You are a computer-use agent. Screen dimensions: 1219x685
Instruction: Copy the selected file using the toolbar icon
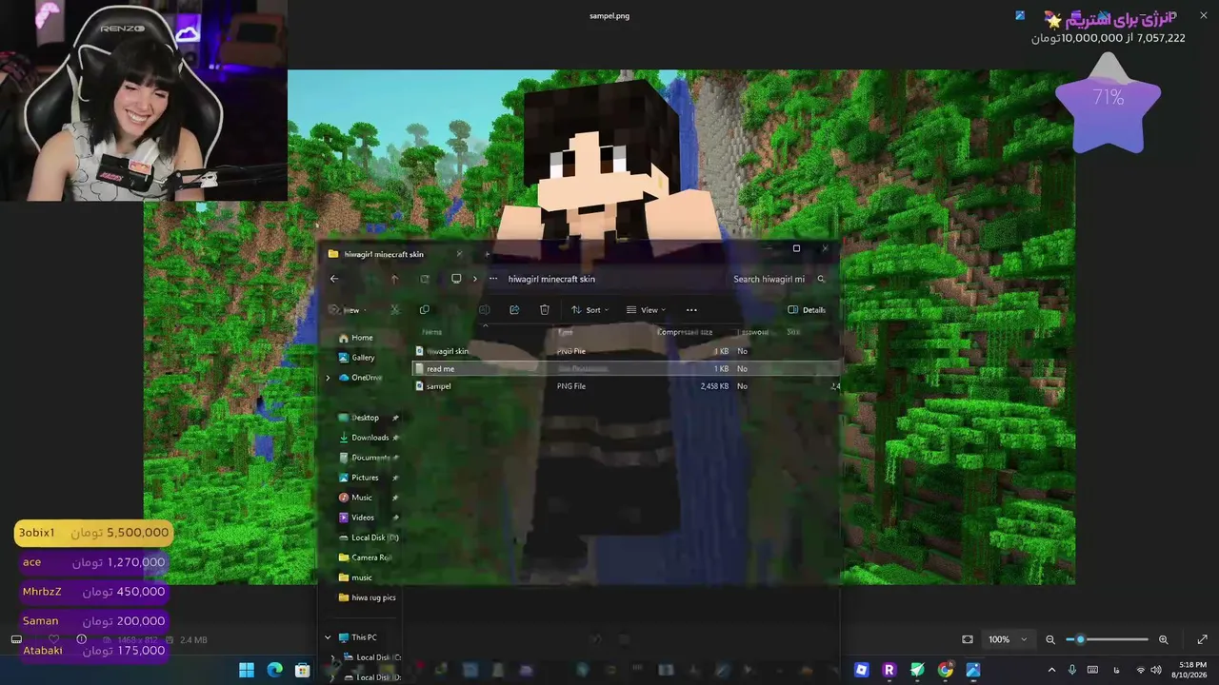[425, 310]
